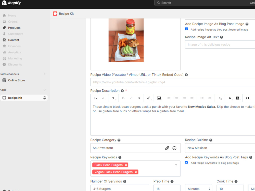The width and height of the screenshot is (255, 191).
Task: Open help for Recipe Category
Action: click(119, 140)
